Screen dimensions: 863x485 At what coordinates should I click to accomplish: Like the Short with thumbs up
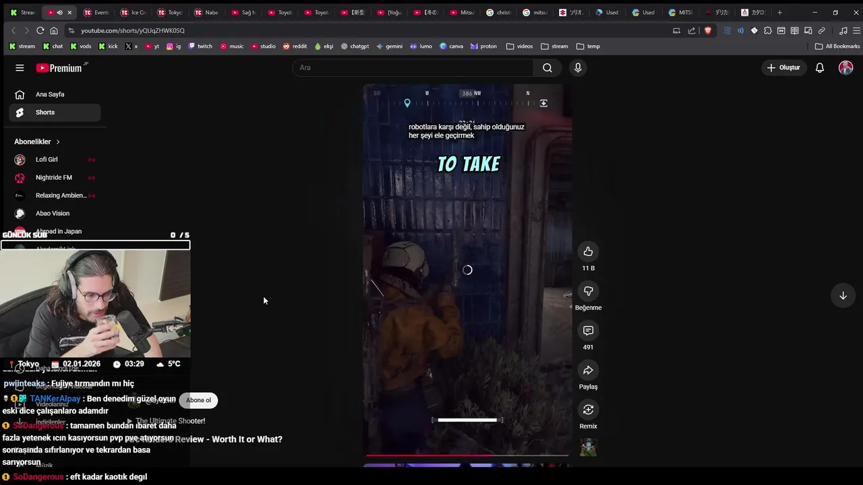click(588, 251)
